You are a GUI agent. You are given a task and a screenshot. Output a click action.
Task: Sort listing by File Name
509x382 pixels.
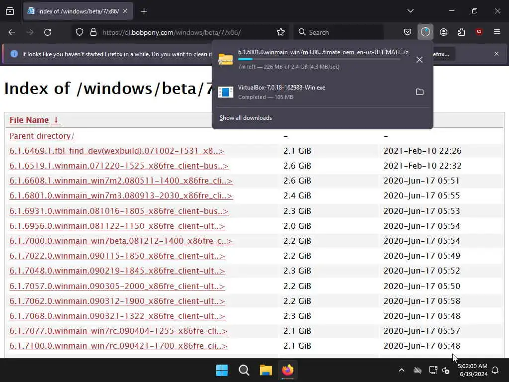coord(29,120)
